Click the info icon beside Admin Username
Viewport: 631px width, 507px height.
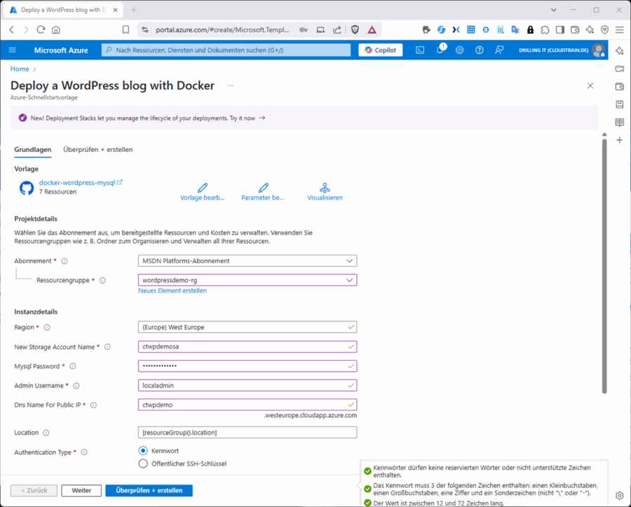coord(76,386)
